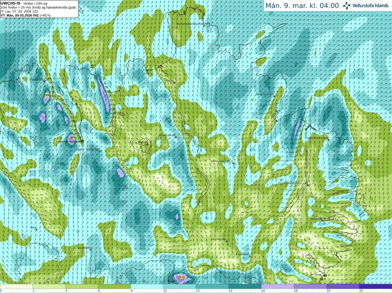This screenshot has width=392, height=293.
Task: Select the Raufarhafnarflugvöllur station dot
Action: (x=204, y=26)
